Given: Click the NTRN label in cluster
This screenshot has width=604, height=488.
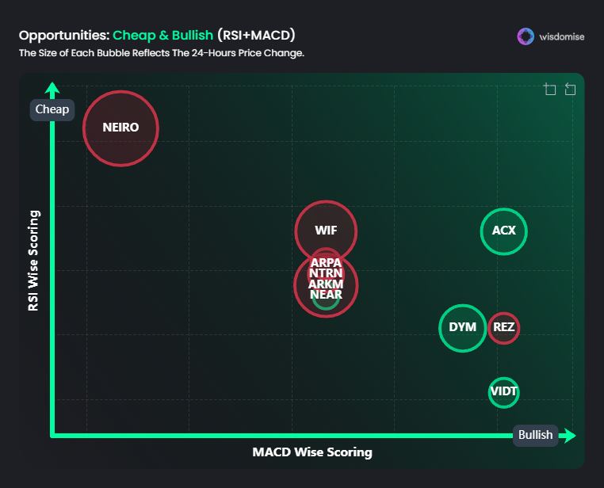Looking at the screenshot, I should (x=326, y=273).
